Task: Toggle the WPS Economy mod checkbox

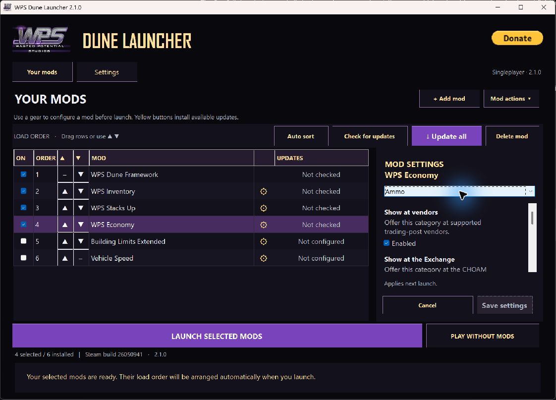Action: click(23, 225)
